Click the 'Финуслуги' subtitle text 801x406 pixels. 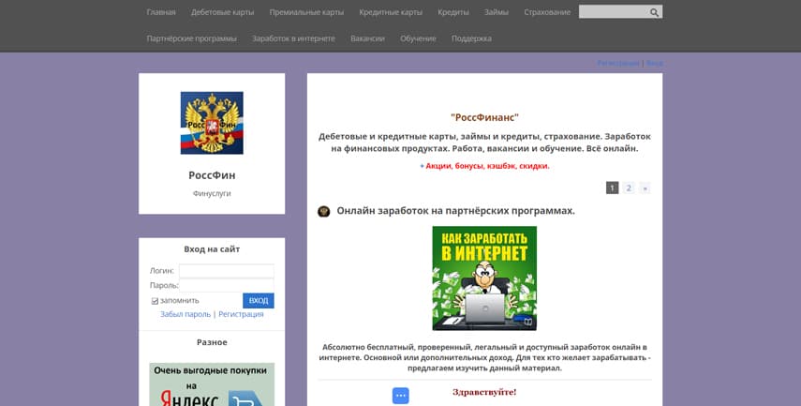(x=212, y=193)
